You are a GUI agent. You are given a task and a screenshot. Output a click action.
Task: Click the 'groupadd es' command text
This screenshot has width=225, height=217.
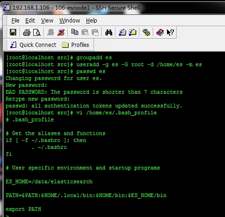pyautogui.click(x=94, y=58)
